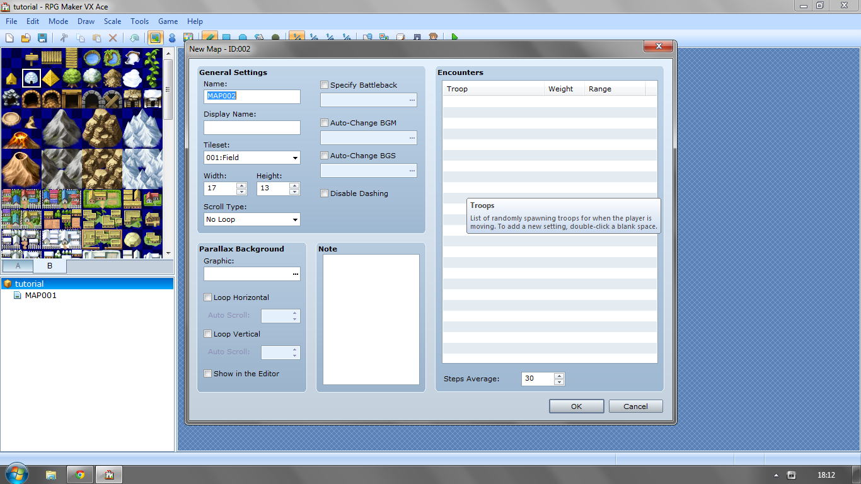Click the tile palette vertical scrollbar thumb
The height and width of the screenshot is (484, 861).
point(168,88)
